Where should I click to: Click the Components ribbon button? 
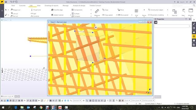(77, 10)
